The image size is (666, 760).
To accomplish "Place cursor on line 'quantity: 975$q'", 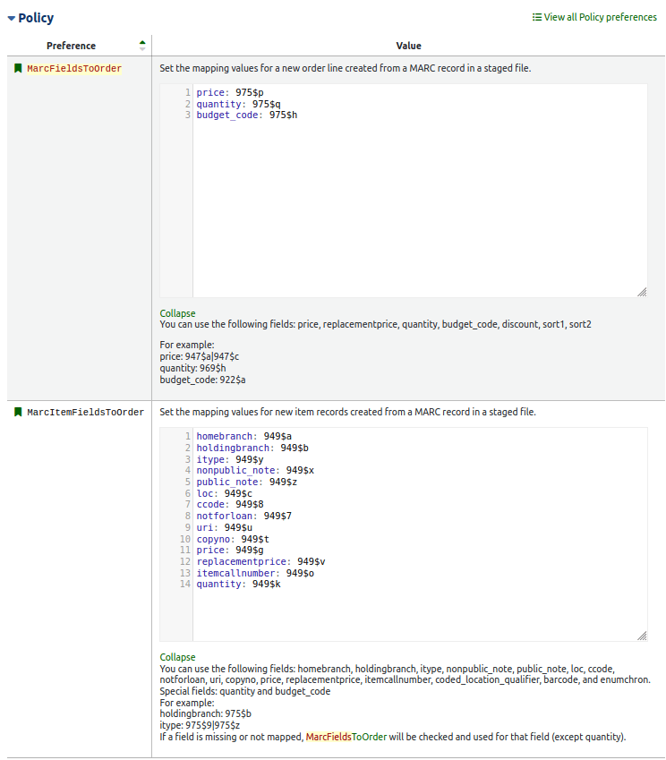I will pyautogui.click(x=238, y=104).
